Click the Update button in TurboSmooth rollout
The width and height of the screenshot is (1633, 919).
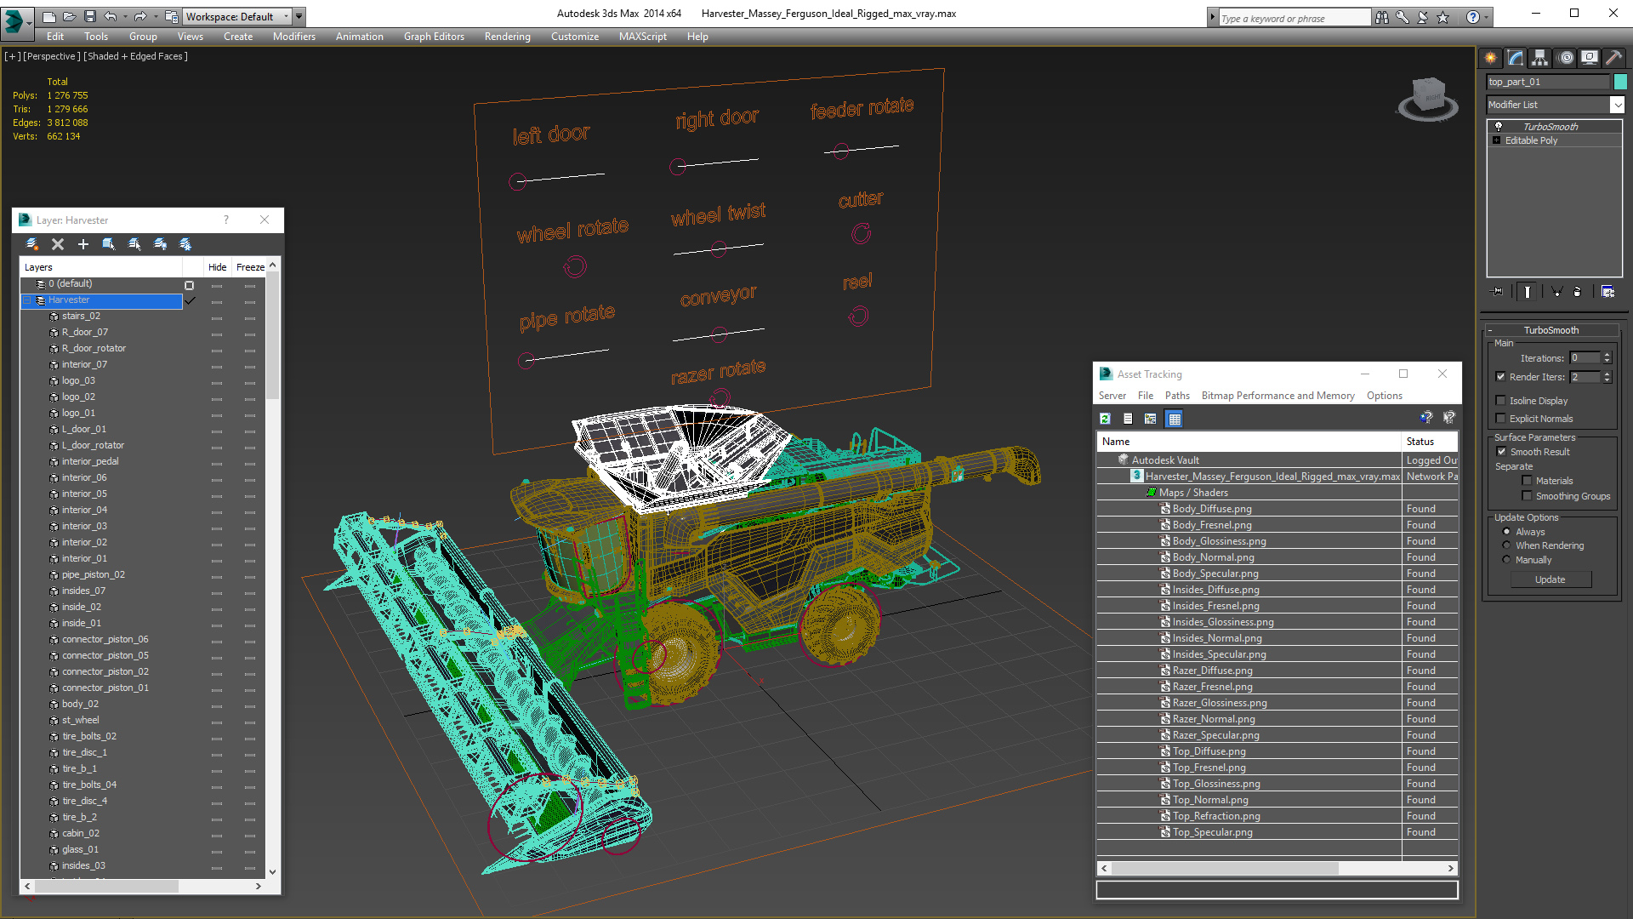[x=1550, y=579]
